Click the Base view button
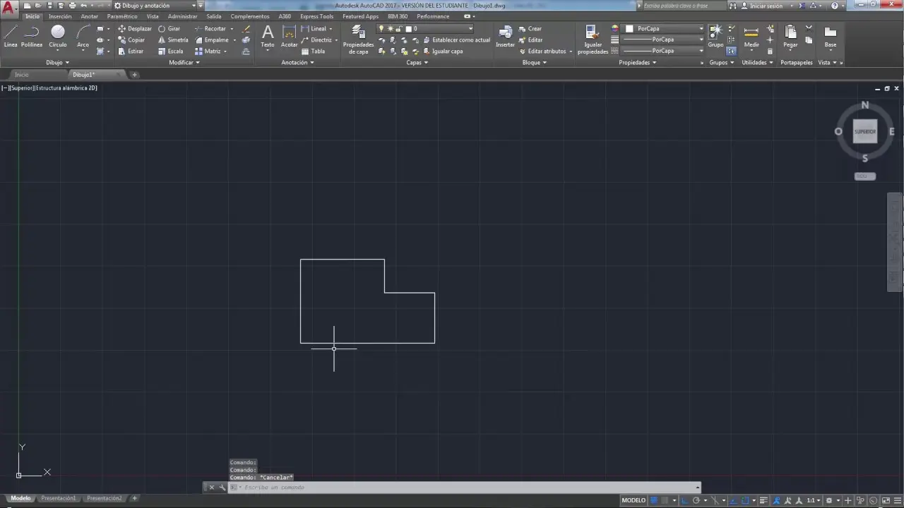904x508 pixels. 831,36
